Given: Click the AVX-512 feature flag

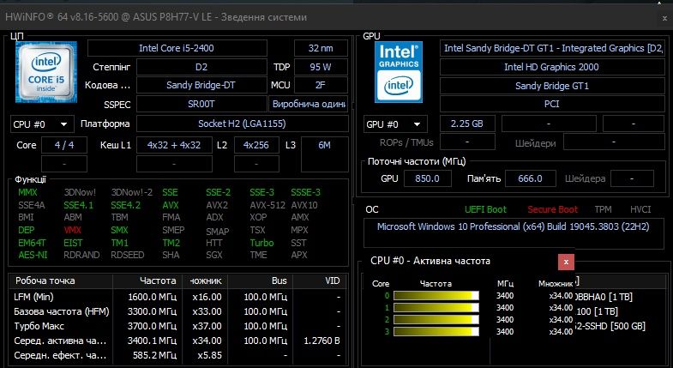Looking at the screenshot, I should point(267,205).
